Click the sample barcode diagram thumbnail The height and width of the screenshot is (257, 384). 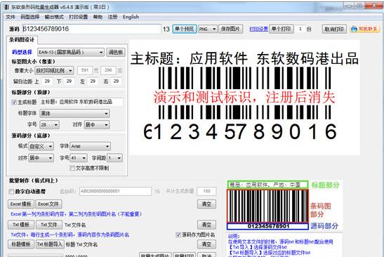pyautogui.click(x=267, y=206)
